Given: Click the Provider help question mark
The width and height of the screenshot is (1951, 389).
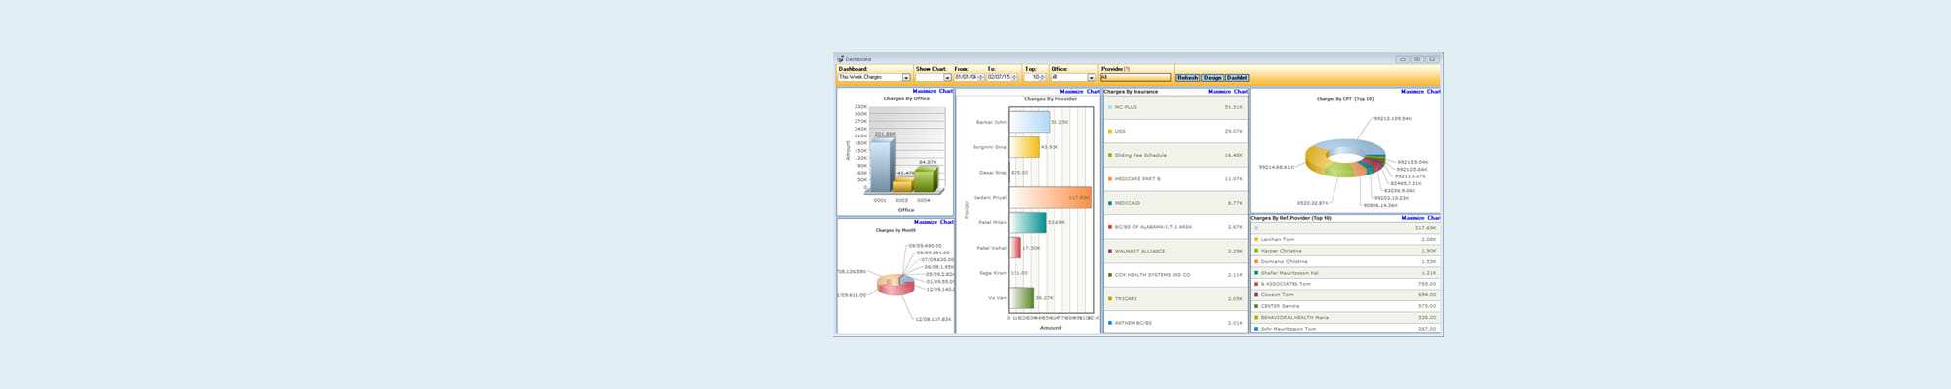Looking at the screenshot, I should point(1127,69).
